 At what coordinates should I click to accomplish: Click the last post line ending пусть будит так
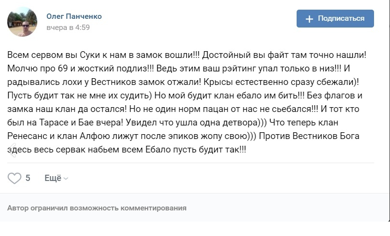(127, 150)
